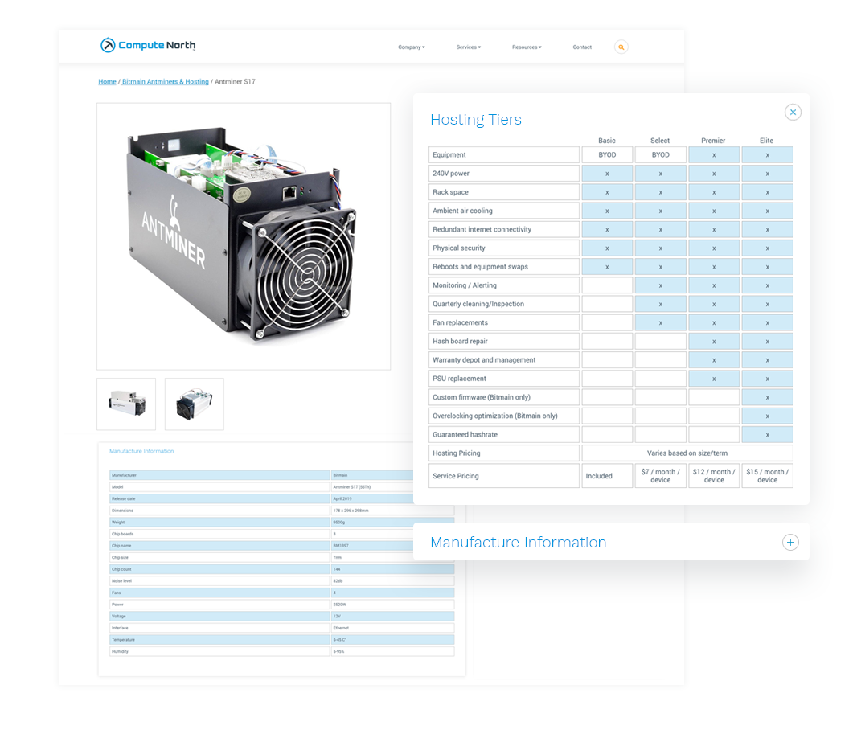Click the $7 / month / device cell

[x=660, y=475]
